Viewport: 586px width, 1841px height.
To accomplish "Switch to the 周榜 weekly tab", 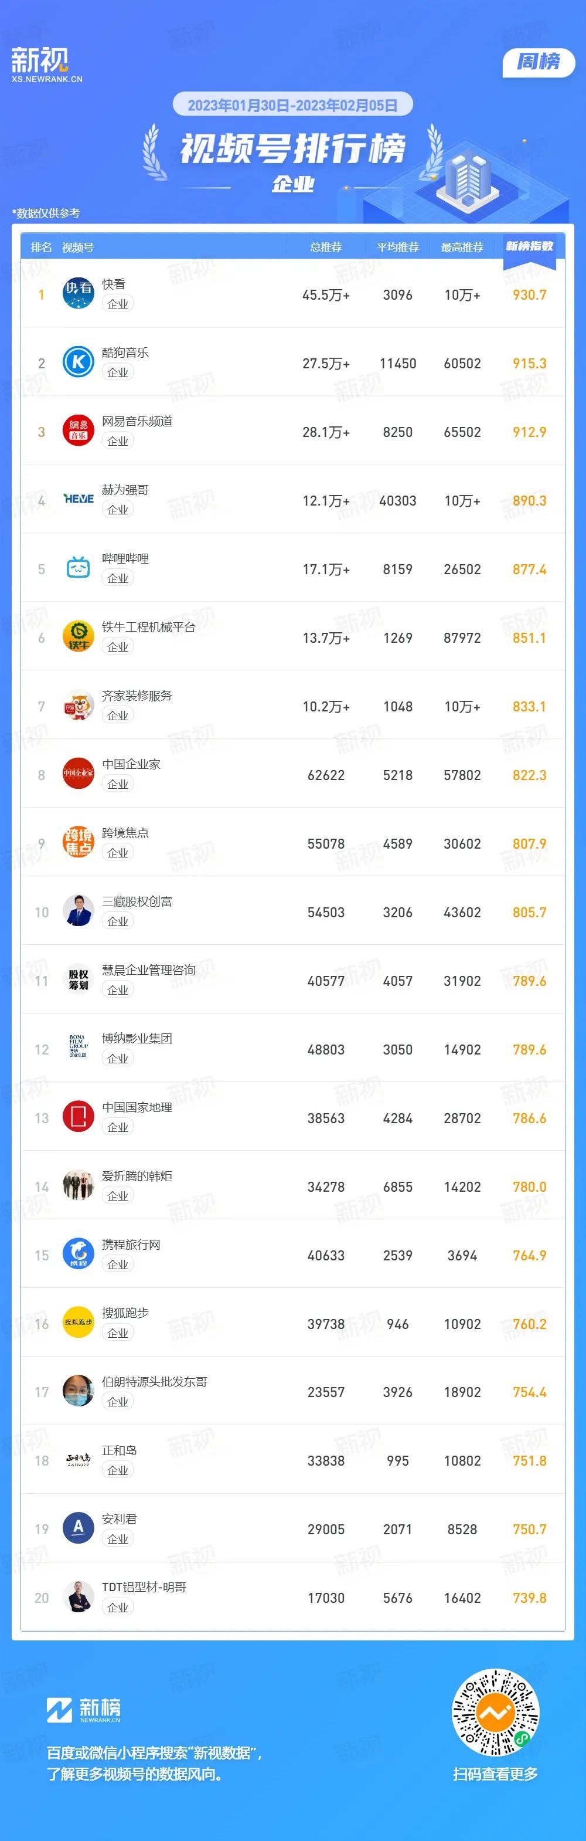I will click(539, 62).
